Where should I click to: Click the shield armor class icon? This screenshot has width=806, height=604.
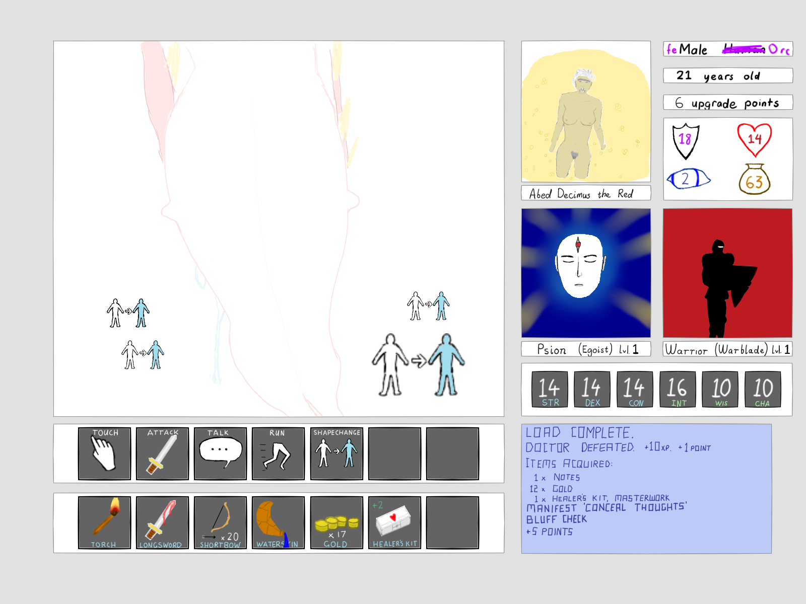point(686,140)
